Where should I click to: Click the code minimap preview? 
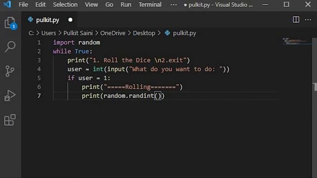pyautogui.click(x=295, y=41)
